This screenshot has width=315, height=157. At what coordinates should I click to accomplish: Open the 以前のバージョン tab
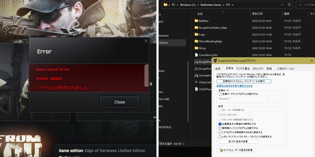(286, 69)
